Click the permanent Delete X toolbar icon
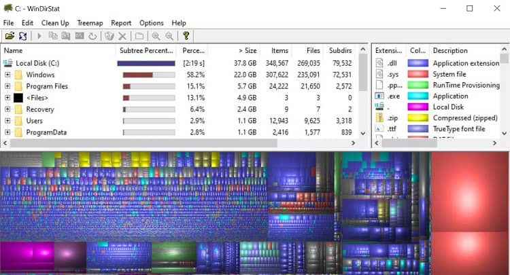510x275 pixels. pyautogui.click(x=122, y=36)
